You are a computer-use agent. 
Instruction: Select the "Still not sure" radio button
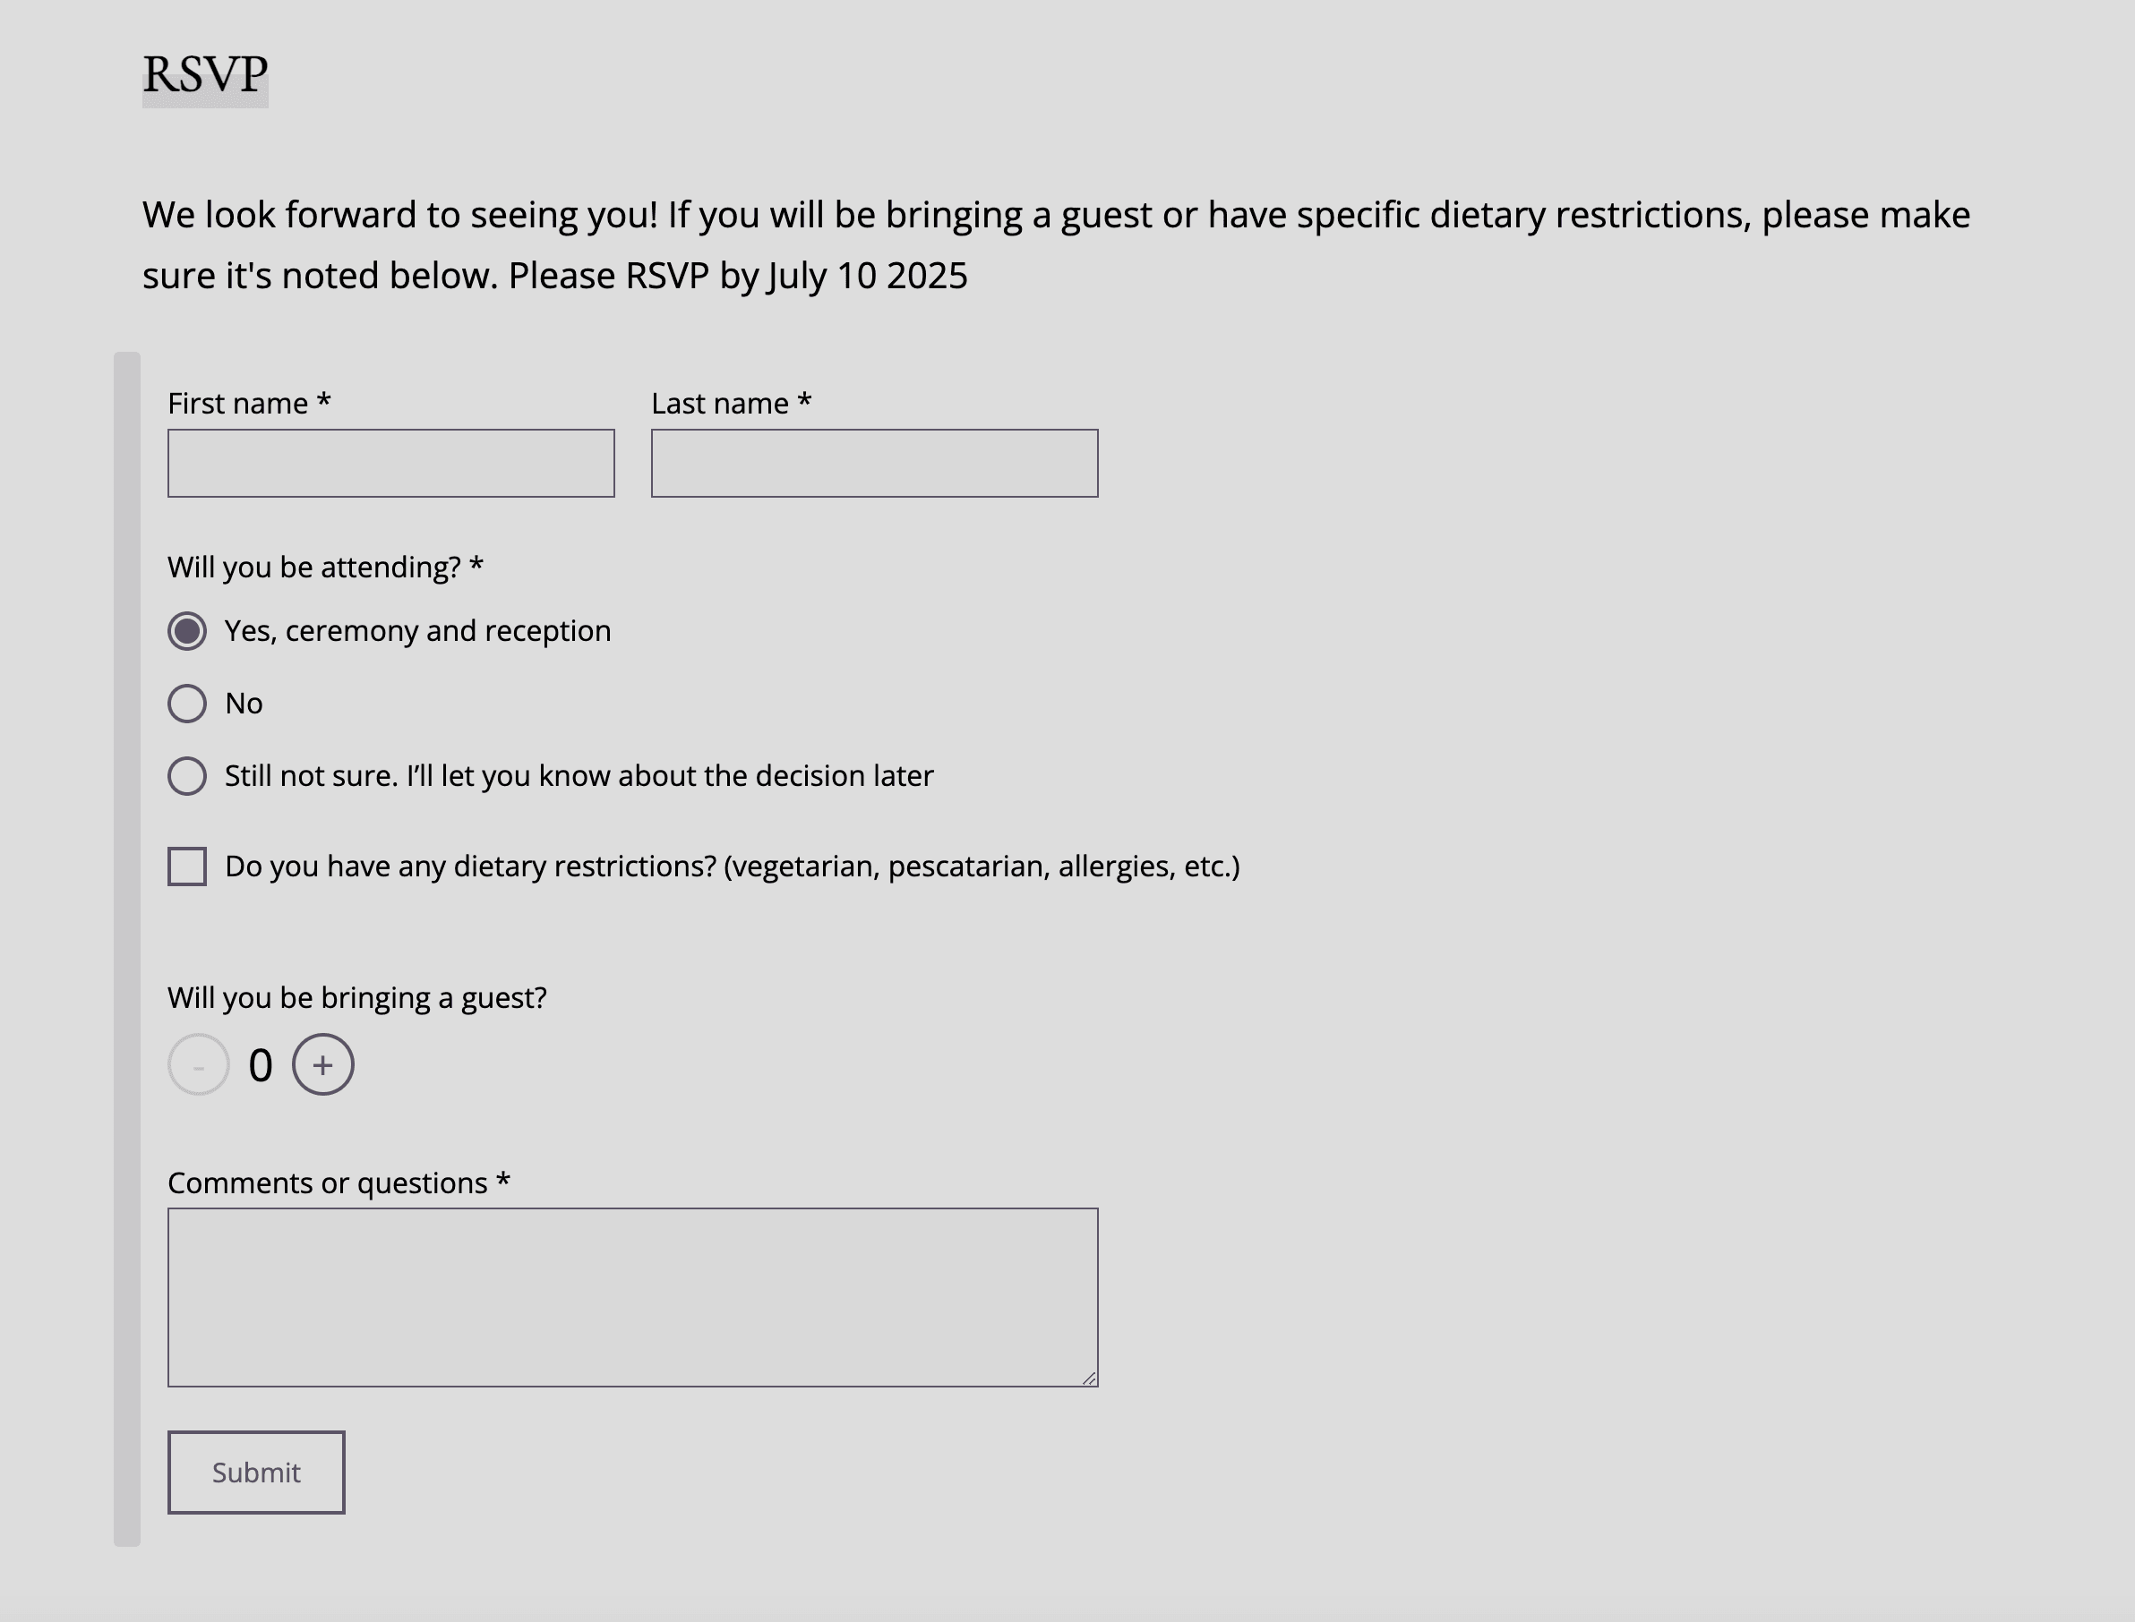187,776
